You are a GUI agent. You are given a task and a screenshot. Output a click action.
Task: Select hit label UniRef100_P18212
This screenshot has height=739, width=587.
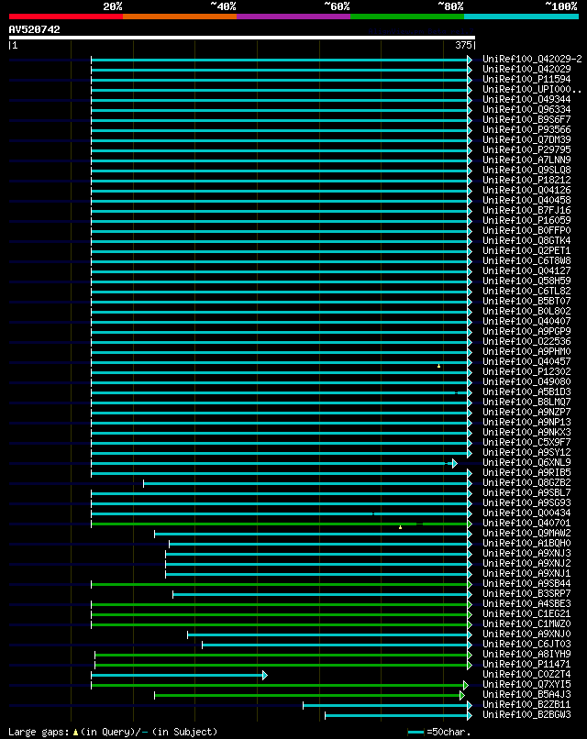(526, 180)
